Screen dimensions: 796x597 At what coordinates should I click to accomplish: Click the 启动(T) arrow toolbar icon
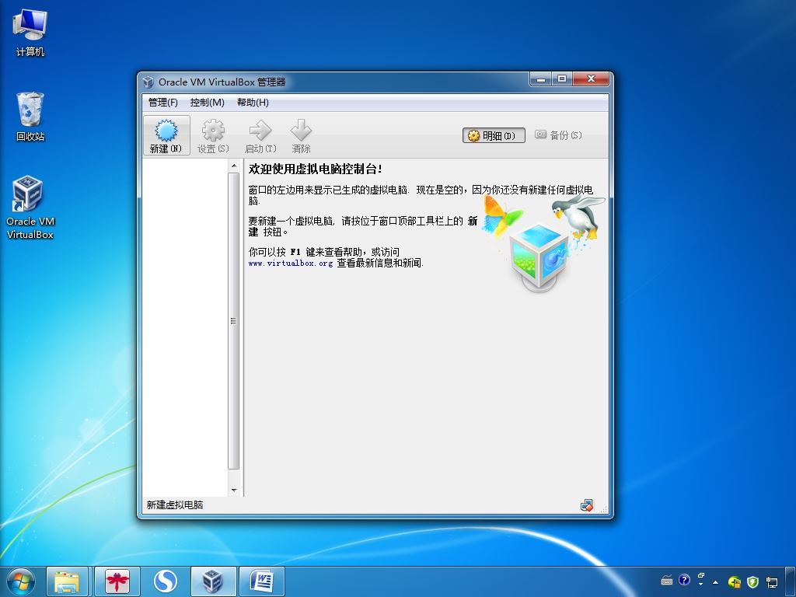point(260,135)
